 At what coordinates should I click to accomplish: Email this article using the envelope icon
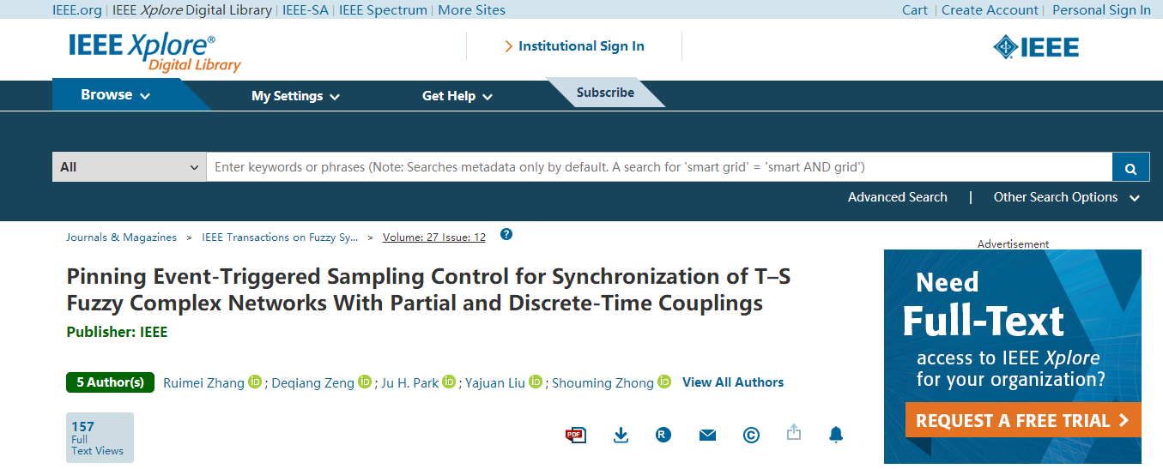tap(707, 436)
